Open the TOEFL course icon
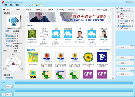The height and width of the screenshot is (97, 135). [33, 74]
